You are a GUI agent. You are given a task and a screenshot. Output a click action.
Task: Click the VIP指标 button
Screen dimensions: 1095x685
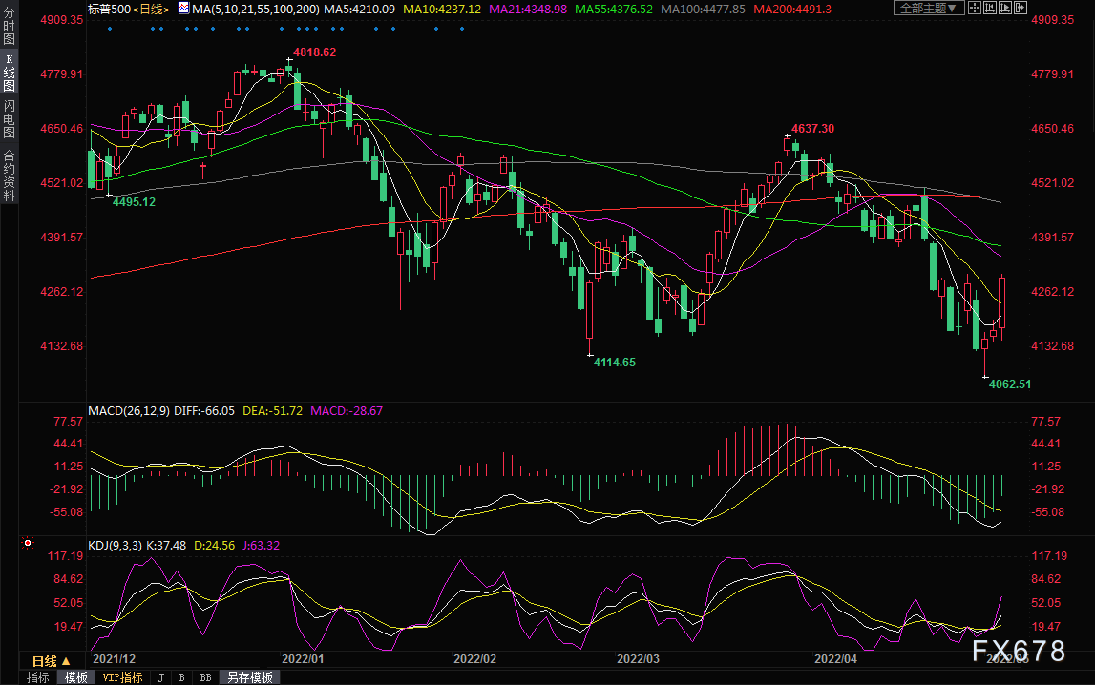122,677
